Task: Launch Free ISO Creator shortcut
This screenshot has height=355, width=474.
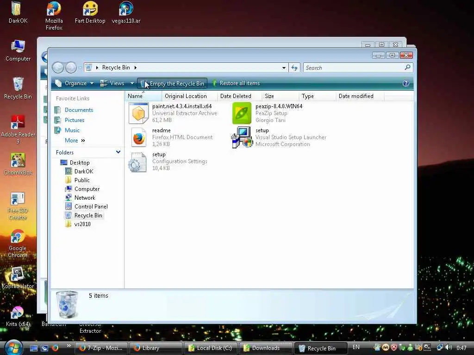Action: (18, 206)
